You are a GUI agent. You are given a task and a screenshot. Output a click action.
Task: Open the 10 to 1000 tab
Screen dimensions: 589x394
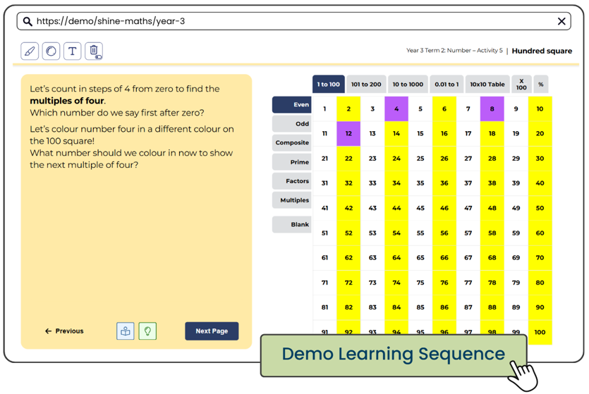408,85
